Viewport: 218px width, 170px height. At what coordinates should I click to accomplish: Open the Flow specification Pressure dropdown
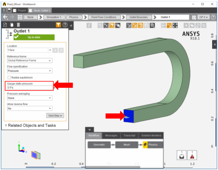[30, 71]
